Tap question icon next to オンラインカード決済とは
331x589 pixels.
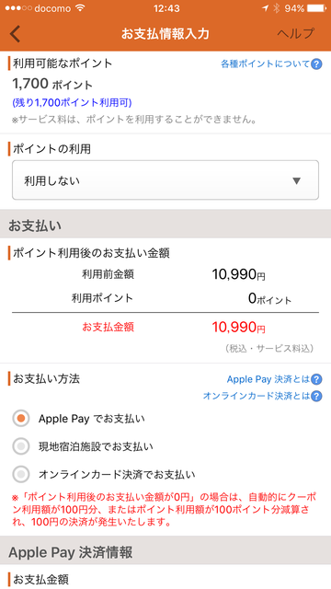tap(316, 396)
